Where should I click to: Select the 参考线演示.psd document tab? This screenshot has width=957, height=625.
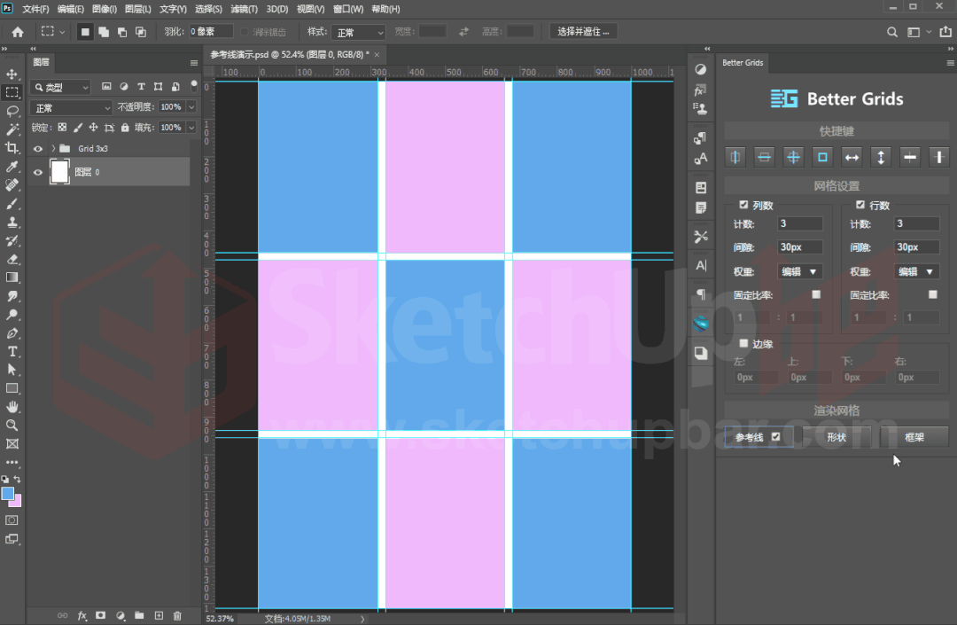click(x=290, y=54)
